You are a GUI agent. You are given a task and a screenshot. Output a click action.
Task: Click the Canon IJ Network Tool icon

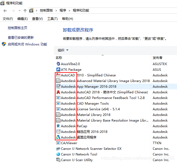pos(58,154)
